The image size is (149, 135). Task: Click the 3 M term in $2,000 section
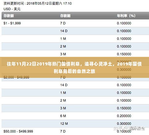(63, 108)
